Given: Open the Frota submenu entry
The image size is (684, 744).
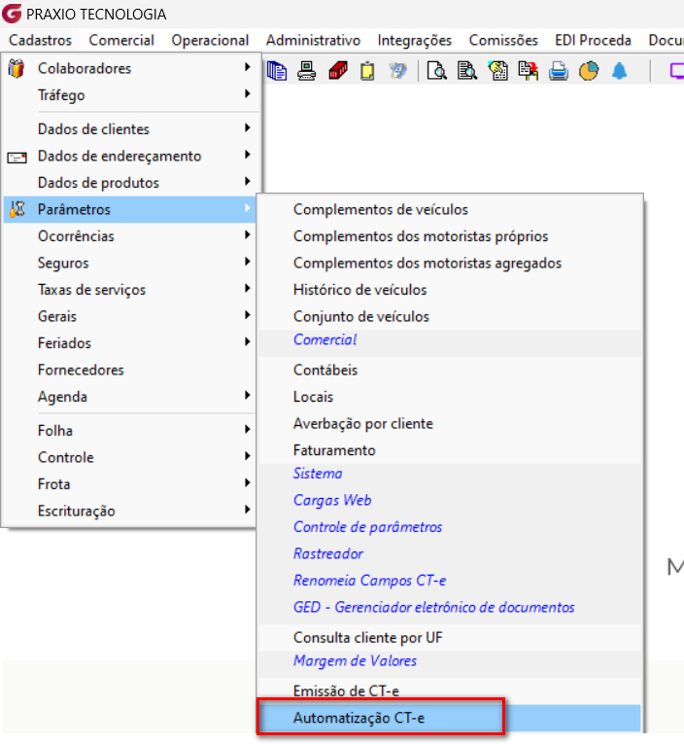Looking at the screenshot, I should tap(129, 484).
